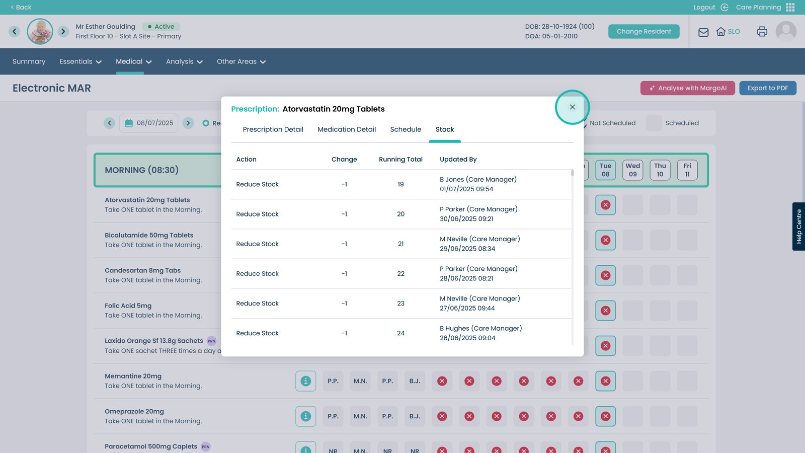
Task: Click the printer icon in header
Action: [762, 32]
